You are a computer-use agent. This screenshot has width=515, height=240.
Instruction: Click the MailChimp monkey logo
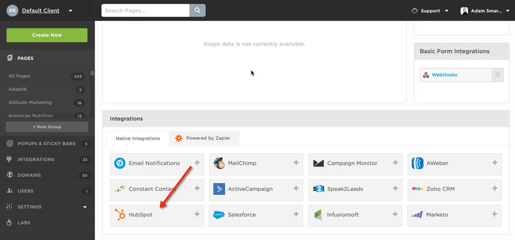(219, 163)
